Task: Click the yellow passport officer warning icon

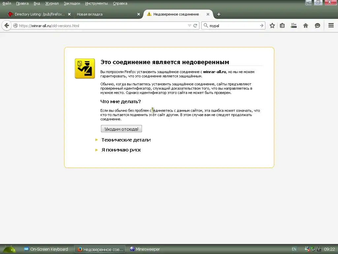Action: pos(85,68)
